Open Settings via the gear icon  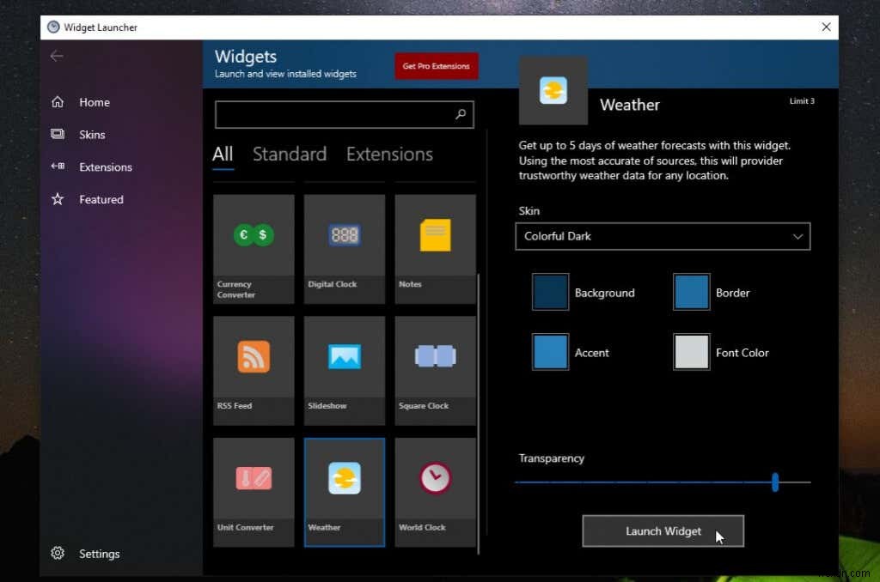click(x=57, y=554)
